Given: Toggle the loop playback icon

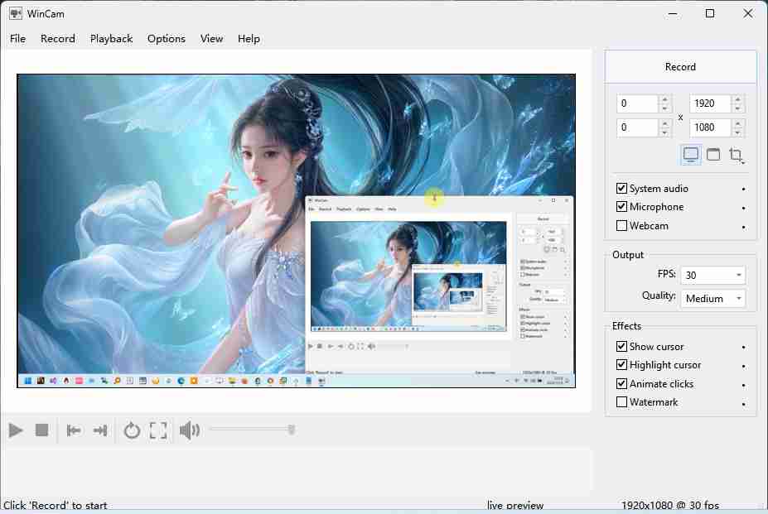Looking at the screenshot, I should click(132, 430).
